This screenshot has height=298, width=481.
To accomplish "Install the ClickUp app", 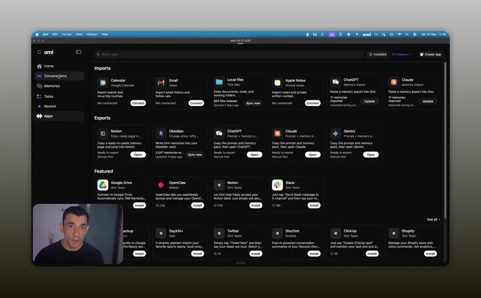I will pyautogui.click(x=372, y=254).
